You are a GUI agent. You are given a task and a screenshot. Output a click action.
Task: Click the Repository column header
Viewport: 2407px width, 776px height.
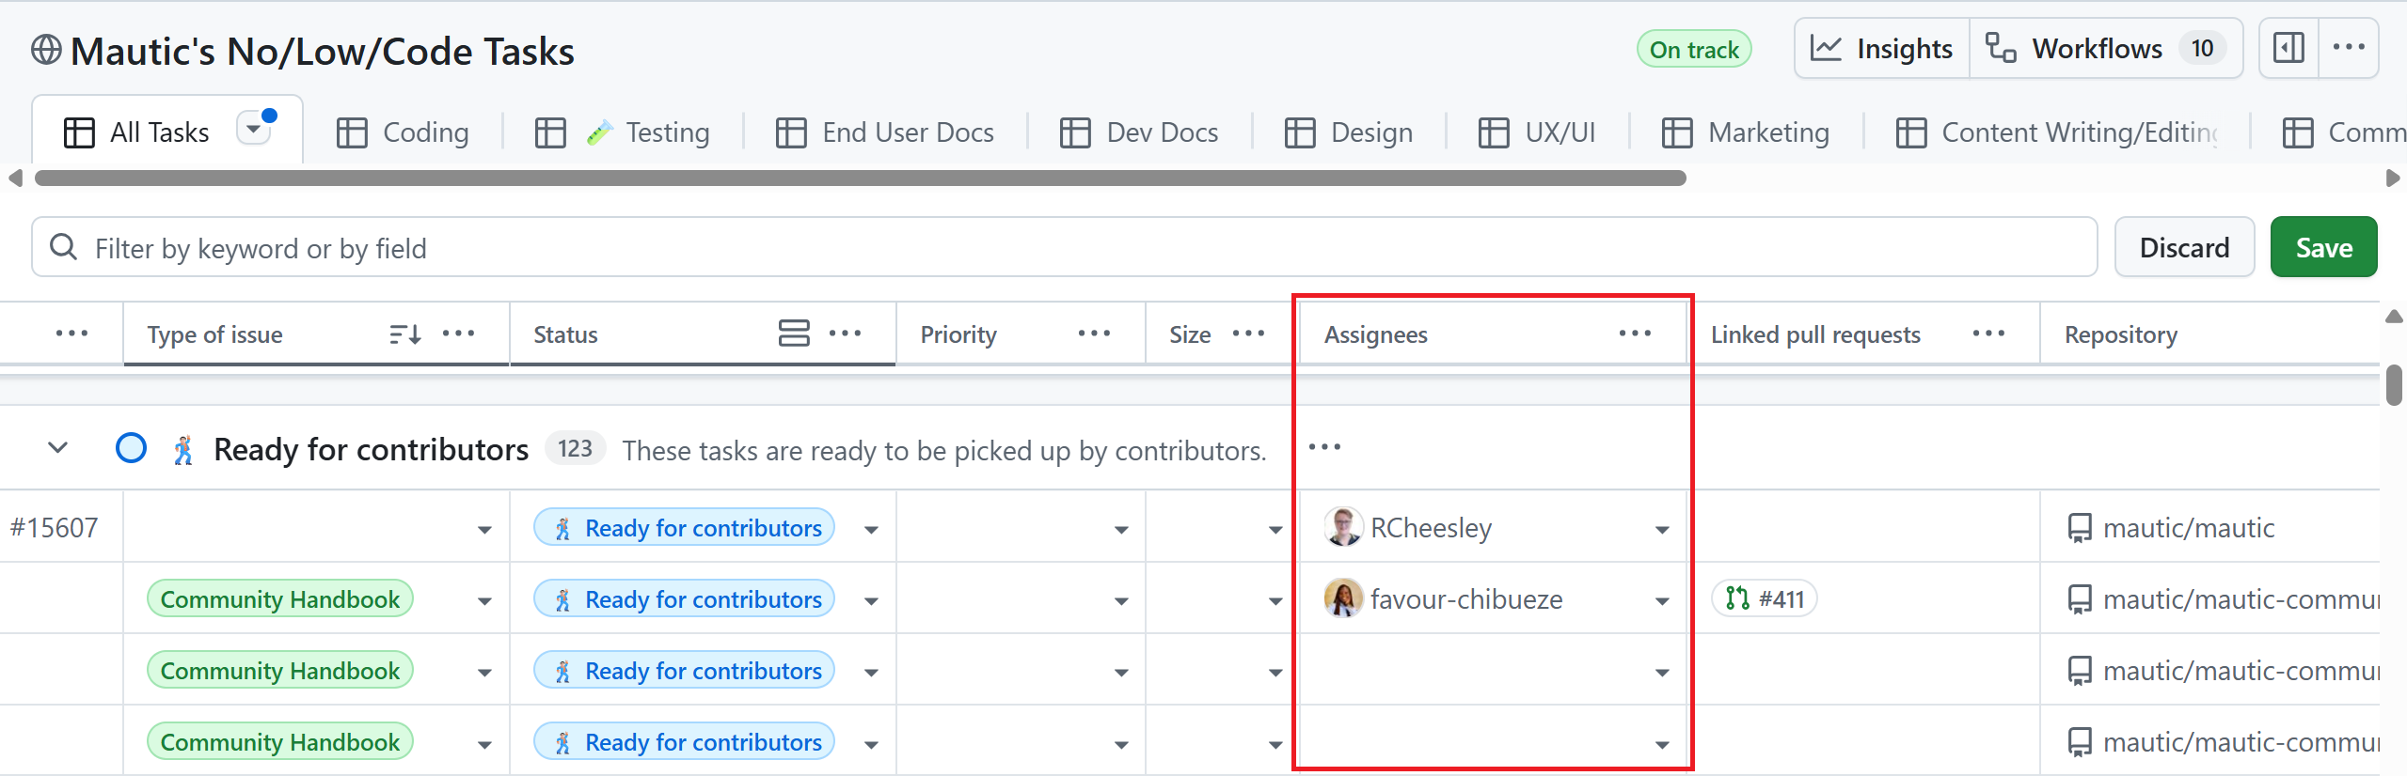(x=2120, y=334)
